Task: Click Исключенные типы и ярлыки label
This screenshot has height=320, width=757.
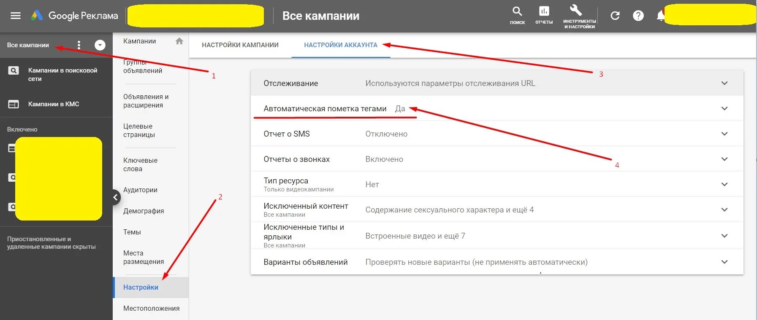Action: point(304,232)
